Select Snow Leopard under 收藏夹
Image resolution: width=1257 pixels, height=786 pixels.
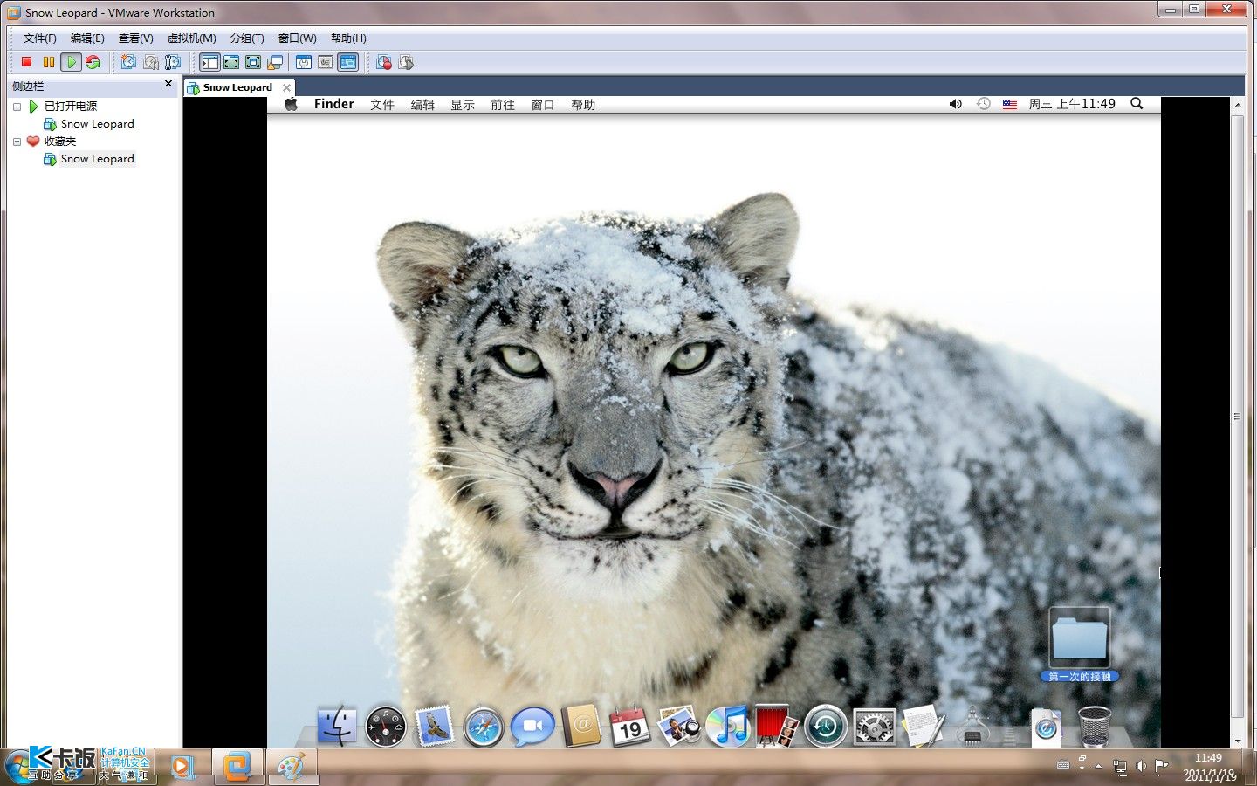click(97, 159)
